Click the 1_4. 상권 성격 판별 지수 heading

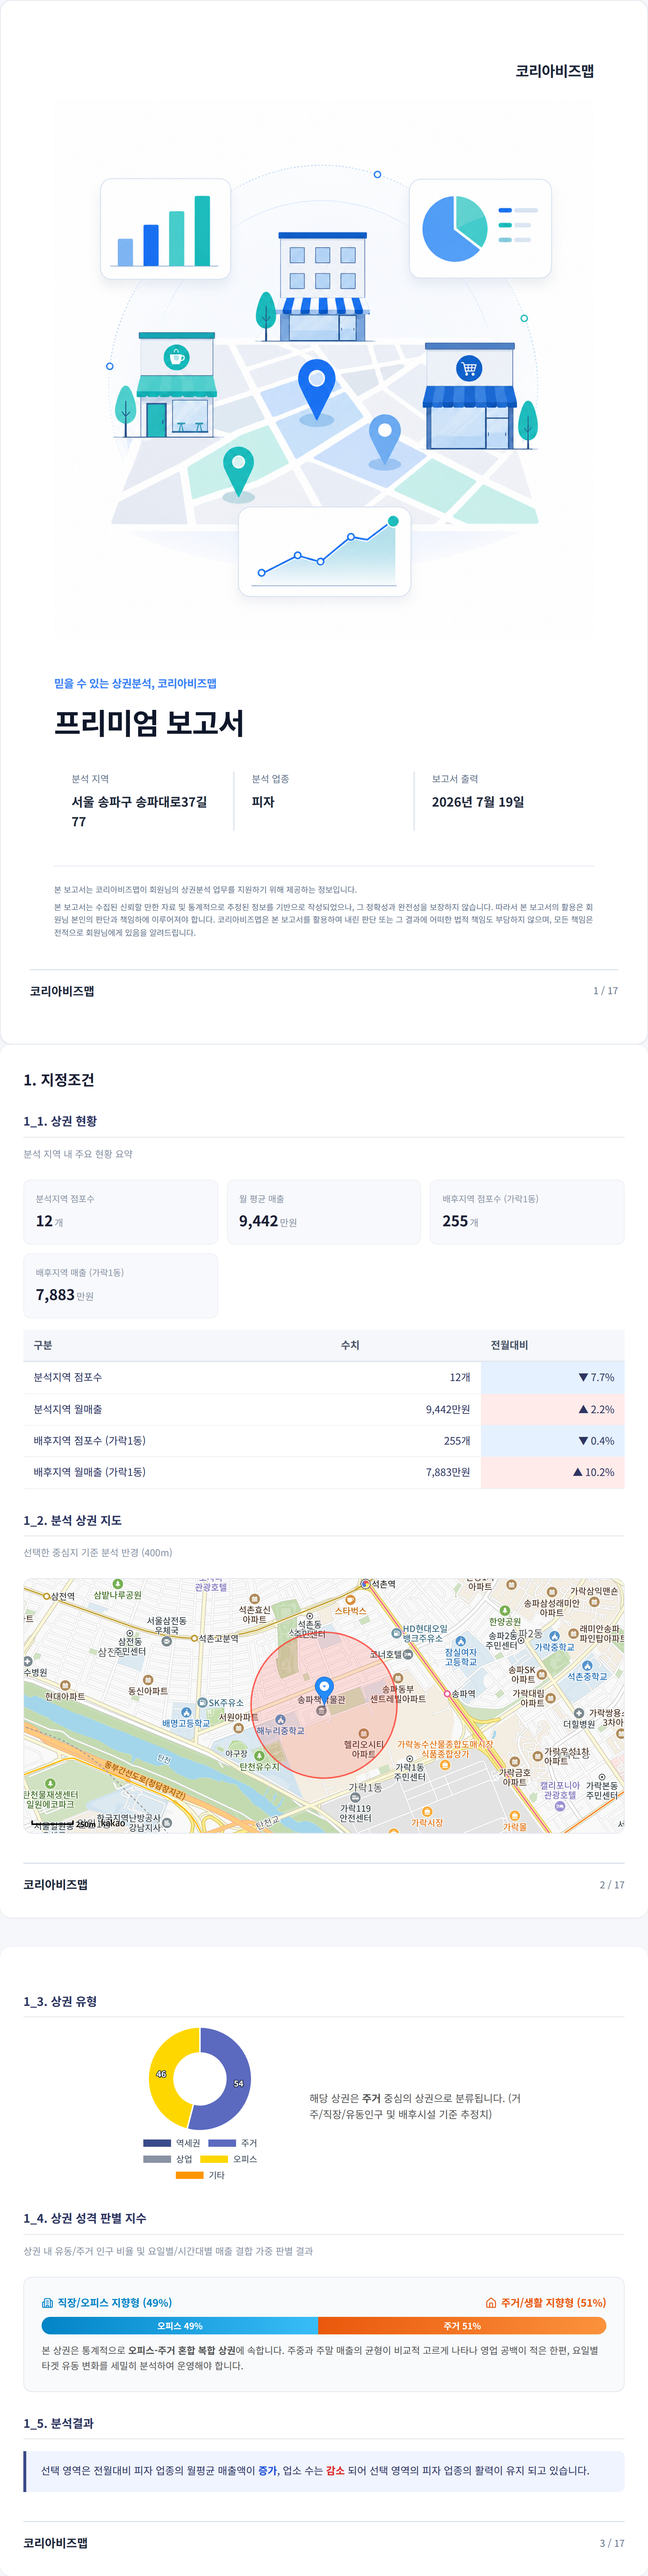85,2218
